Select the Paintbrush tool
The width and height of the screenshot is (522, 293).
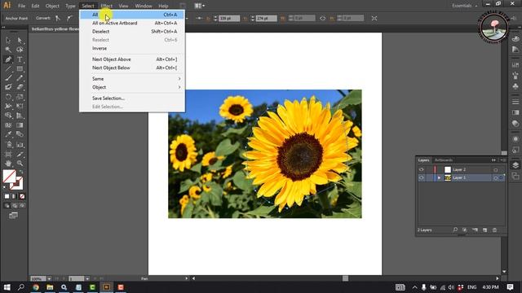tap(8, 78)
